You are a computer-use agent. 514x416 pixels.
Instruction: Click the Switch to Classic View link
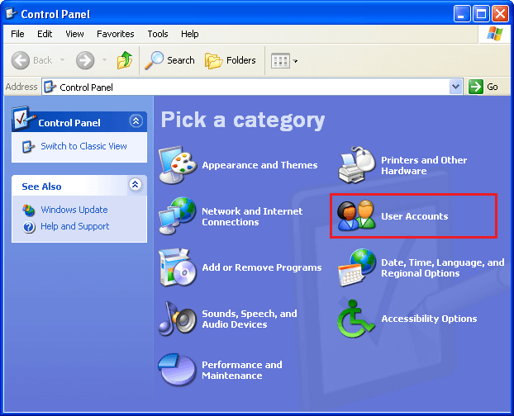click(83, 146)
